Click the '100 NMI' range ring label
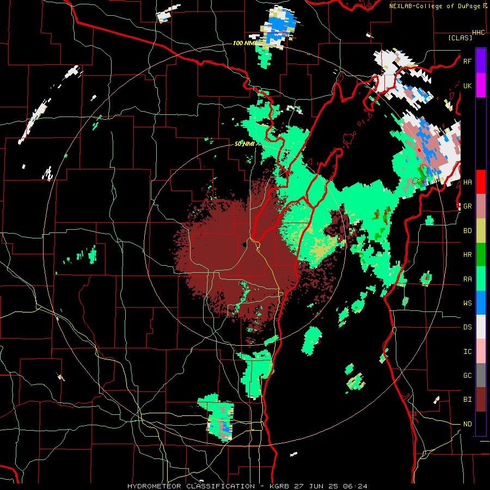This screenshot has width=490, height=490. pos(244,43)
